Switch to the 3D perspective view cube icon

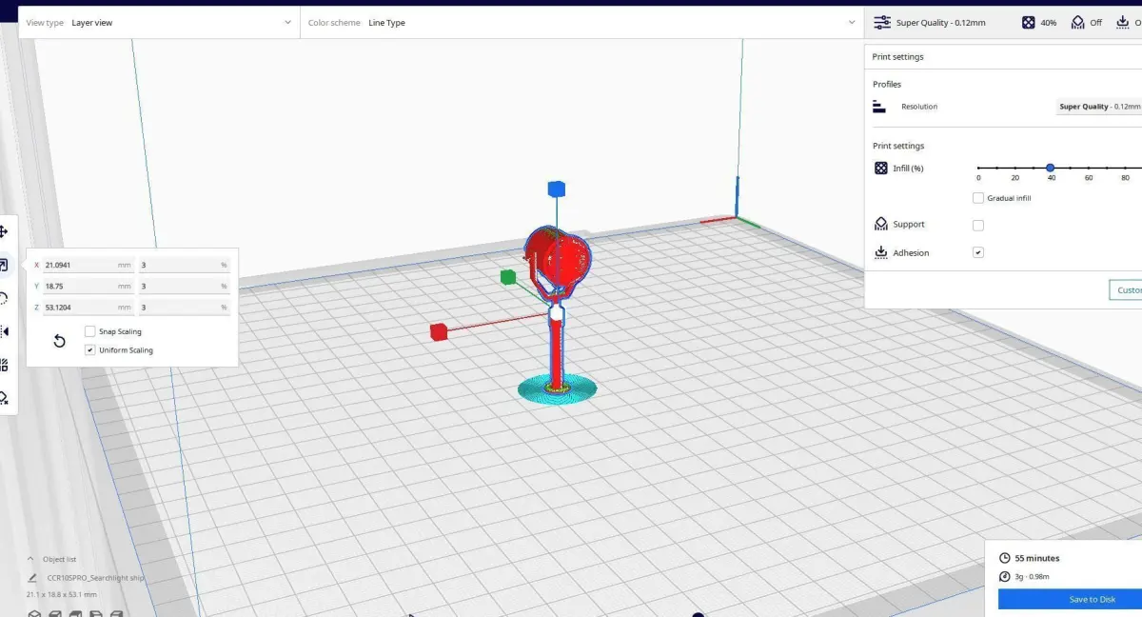point(34,614)
